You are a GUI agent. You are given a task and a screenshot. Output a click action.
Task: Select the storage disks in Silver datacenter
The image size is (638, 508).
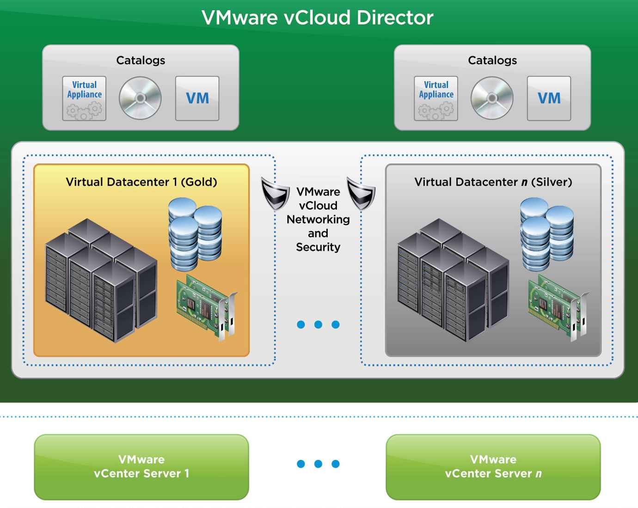[x=547, y=234]
